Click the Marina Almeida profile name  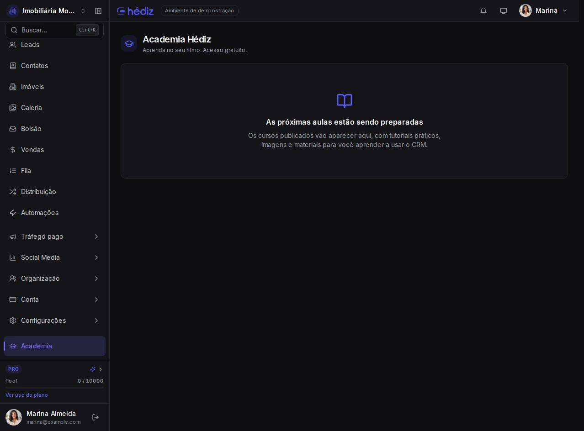coord(51,414)
